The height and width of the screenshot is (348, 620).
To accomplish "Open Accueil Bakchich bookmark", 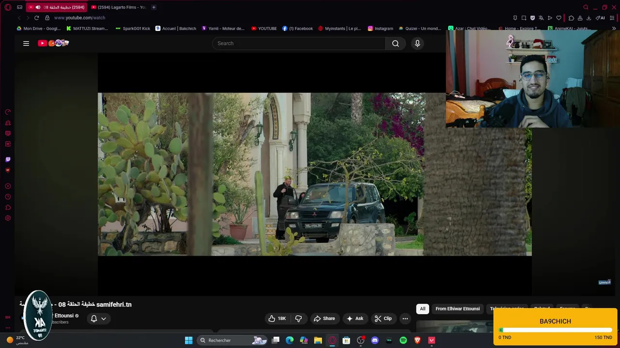I will (x=176, y=29).
